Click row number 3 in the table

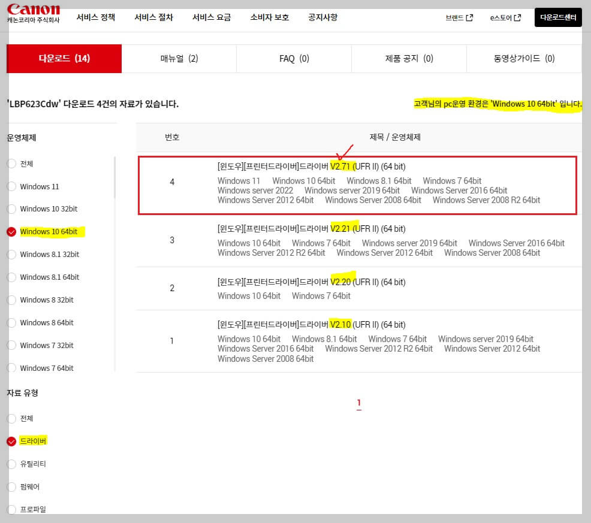pos(172,240)
